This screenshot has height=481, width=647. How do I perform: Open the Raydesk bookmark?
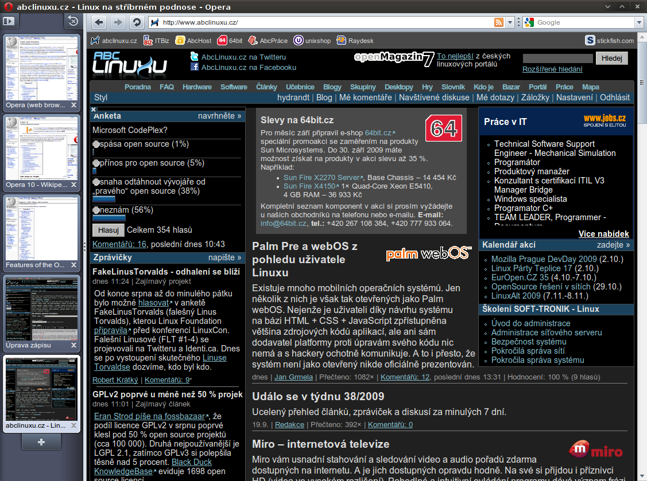pos(355,40)
